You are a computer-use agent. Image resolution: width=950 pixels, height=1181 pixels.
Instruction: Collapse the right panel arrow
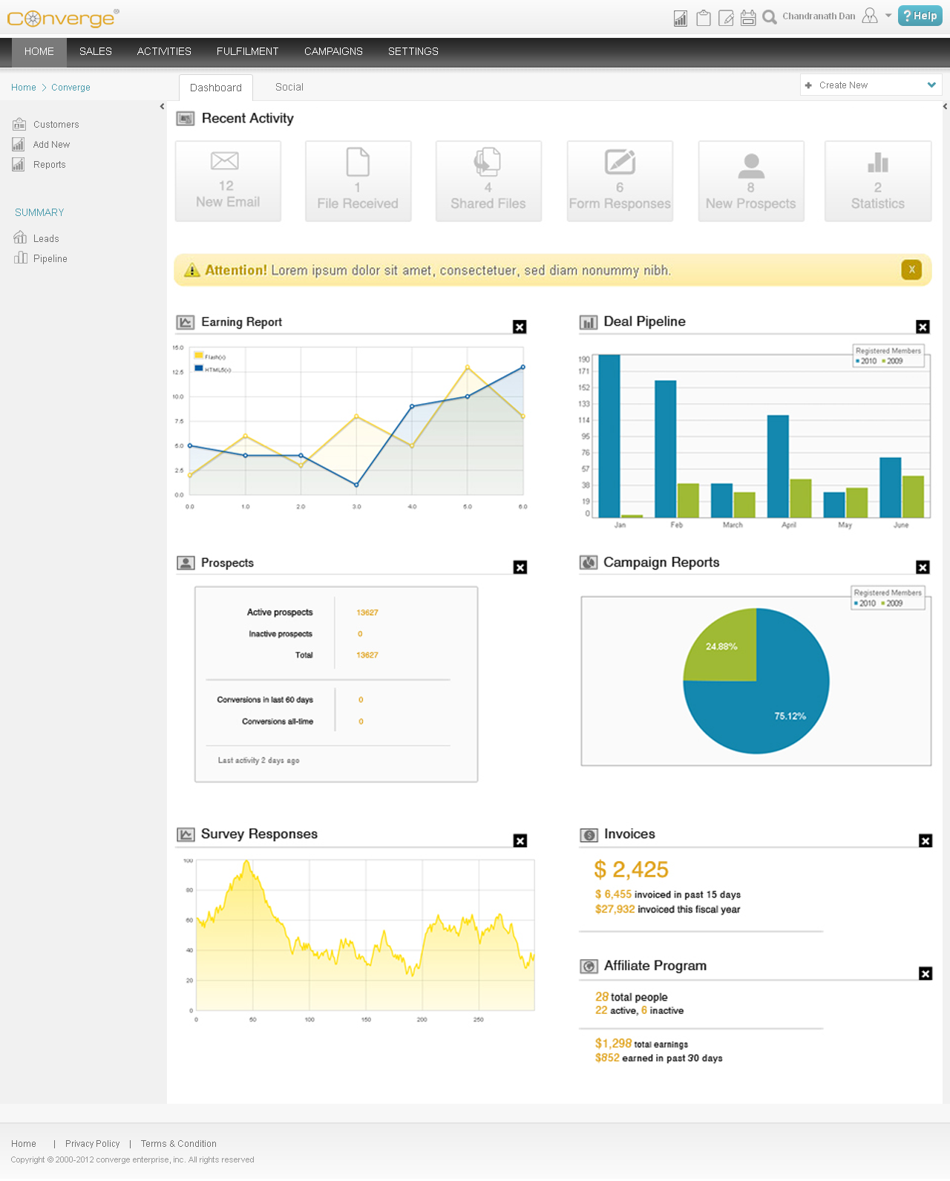point(945,106)
